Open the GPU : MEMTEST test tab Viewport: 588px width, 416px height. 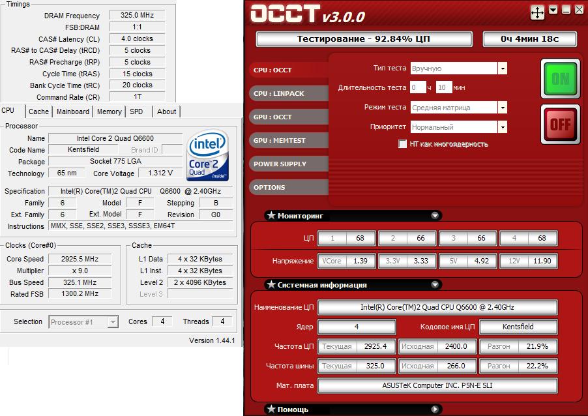coord(280,140)
